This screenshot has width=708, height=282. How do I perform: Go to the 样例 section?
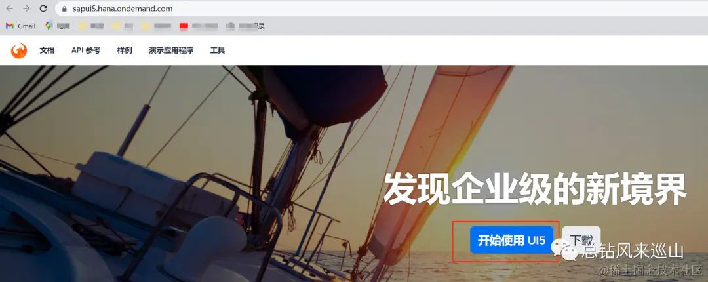(125, 50)
